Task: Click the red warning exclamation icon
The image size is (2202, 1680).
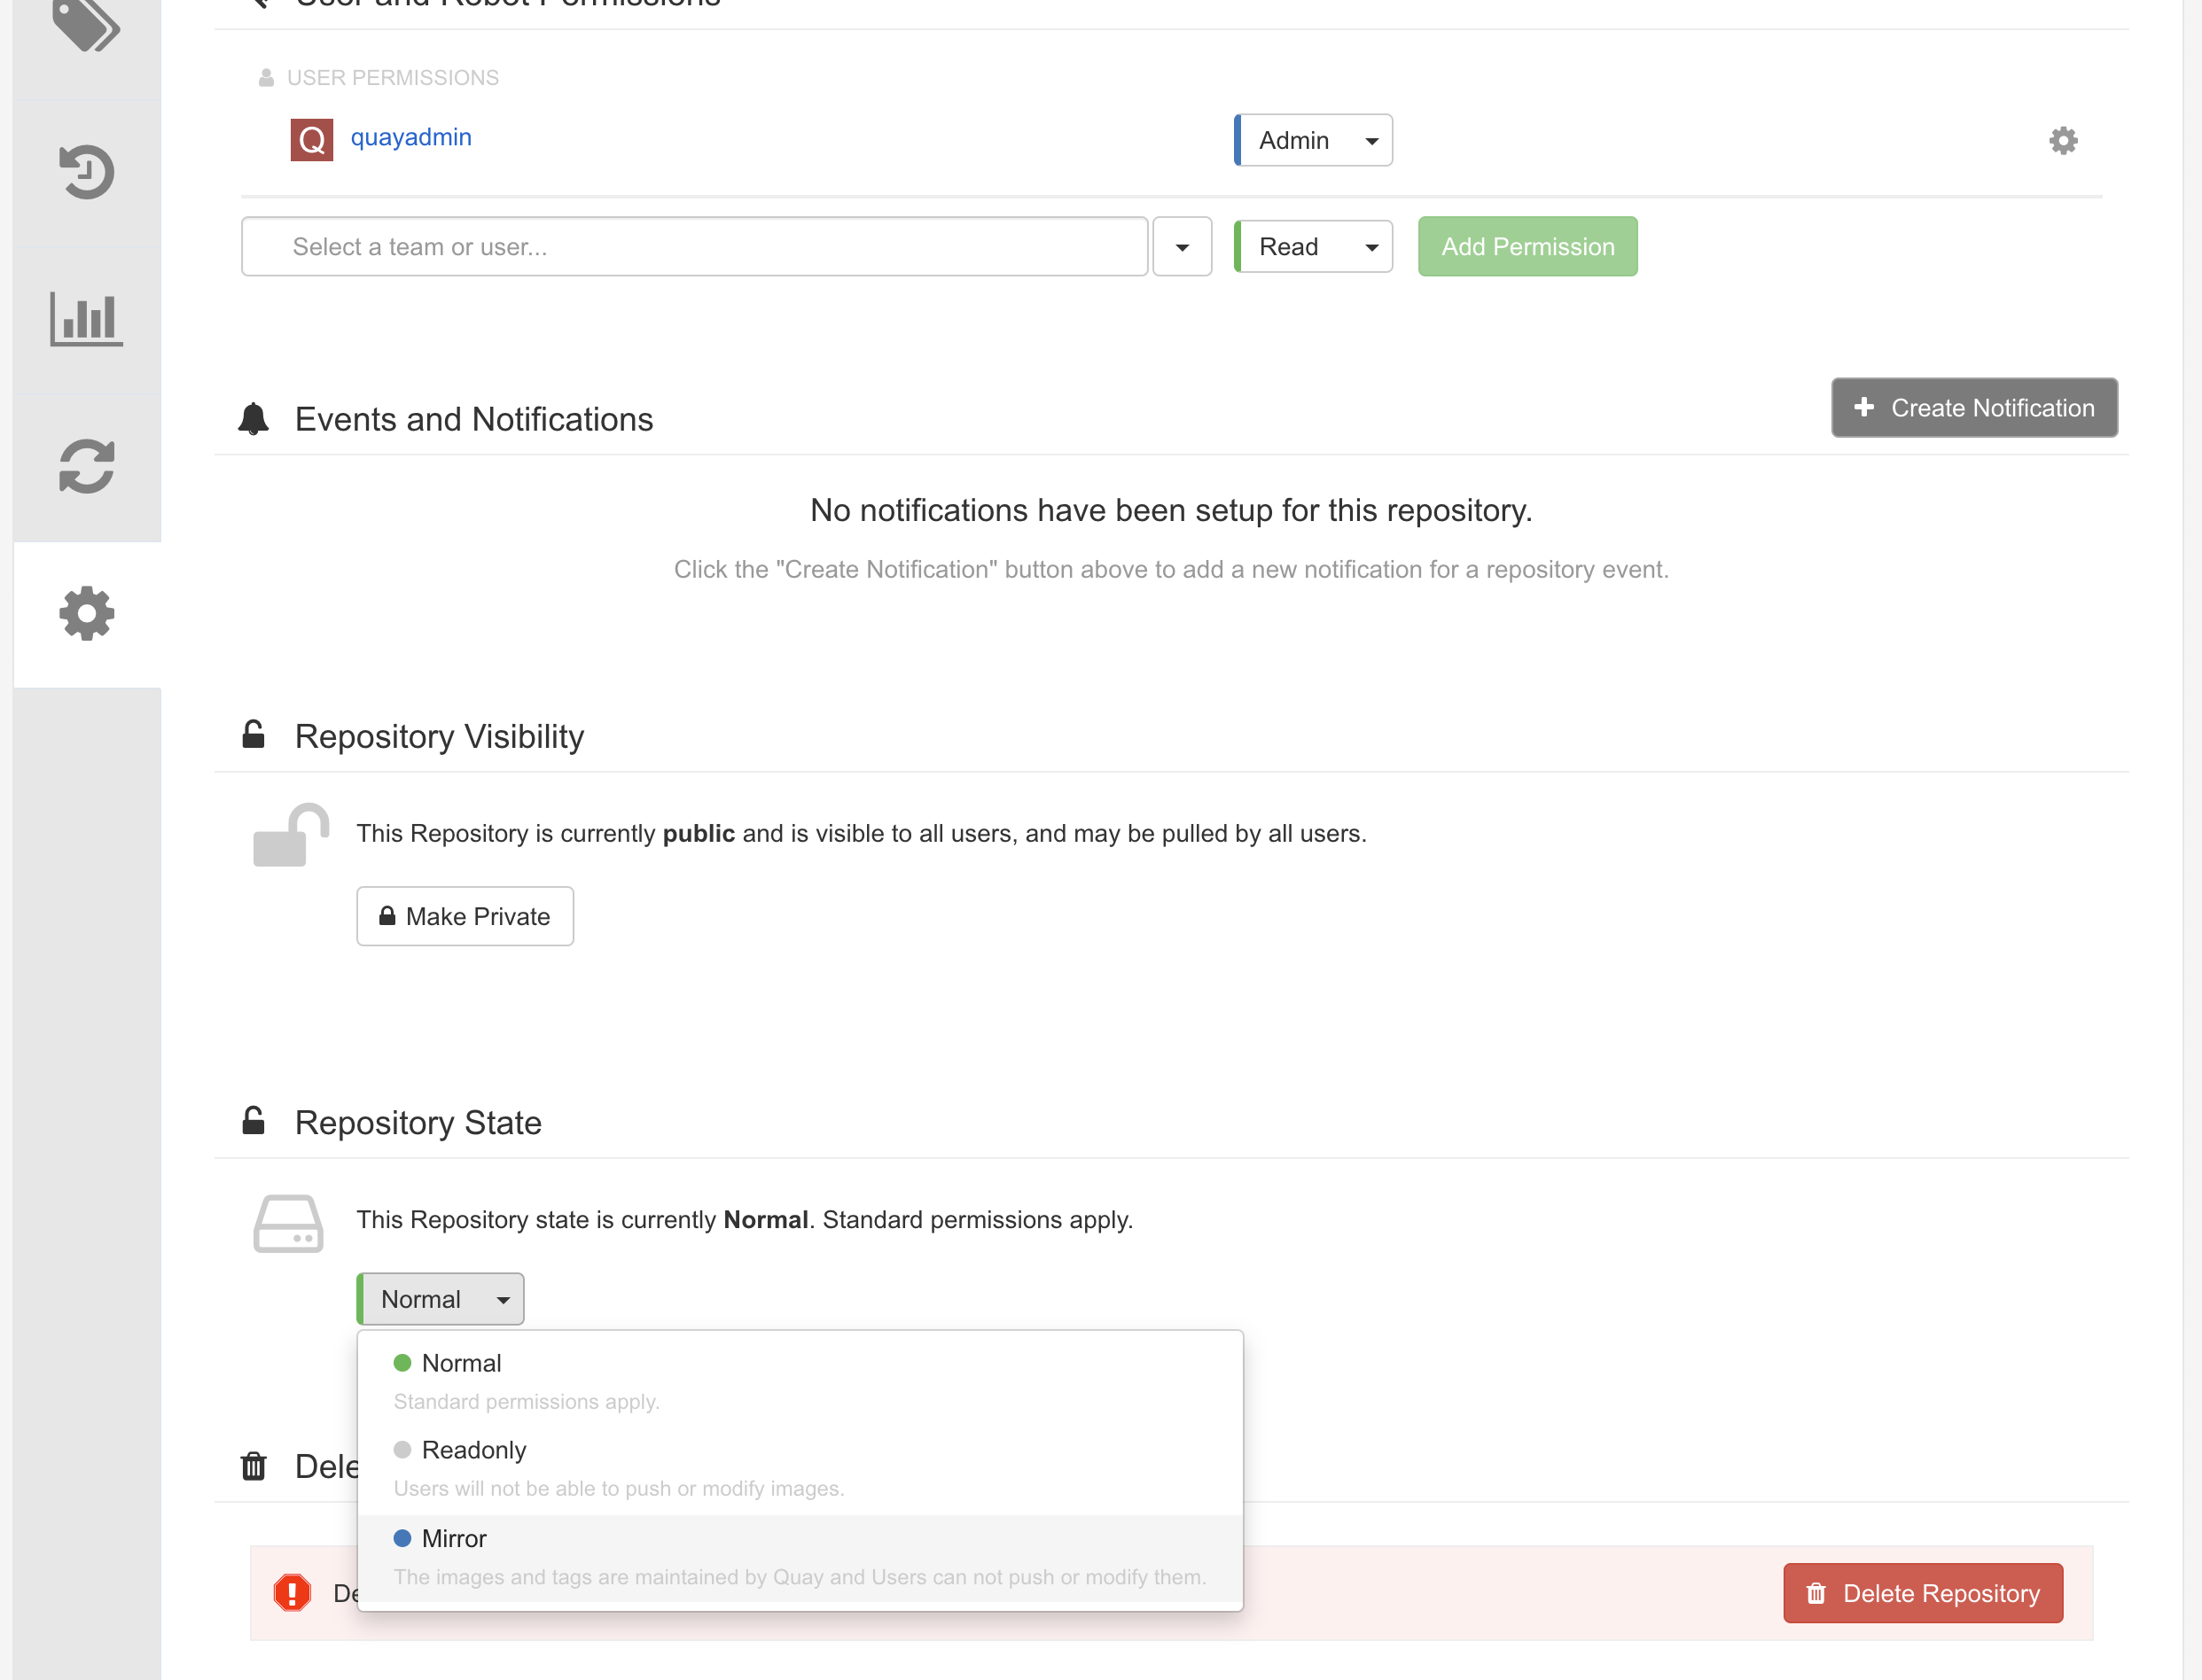Action: point(293,1592)
